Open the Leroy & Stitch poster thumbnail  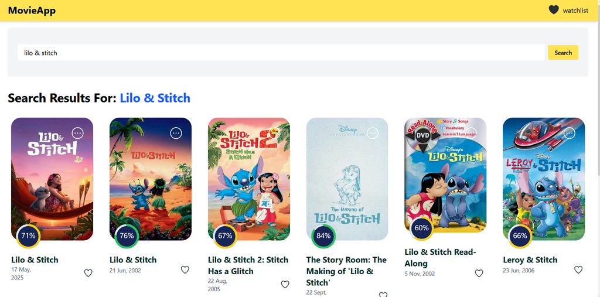pyautogui.click(x=544, y=179)
